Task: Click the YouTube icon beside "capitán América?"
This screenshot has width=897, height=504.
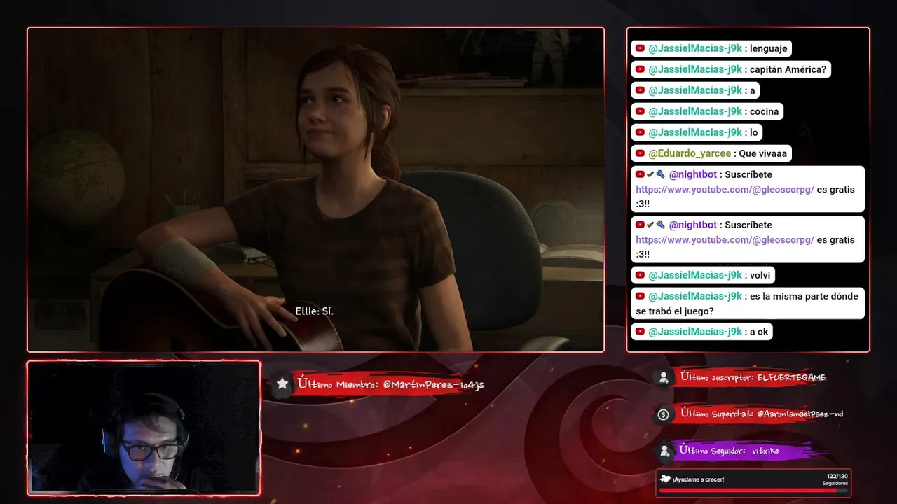Action: click(640, 69)
